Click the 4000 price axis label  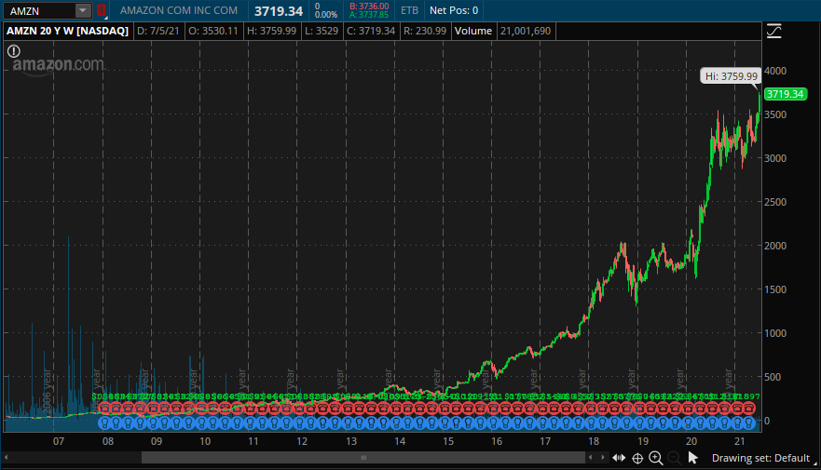click(775, 71)
